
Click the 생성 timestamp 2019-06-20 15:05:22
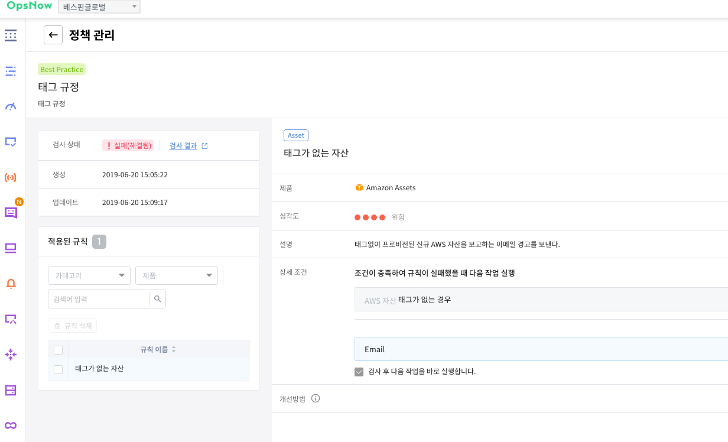point(135,175)
